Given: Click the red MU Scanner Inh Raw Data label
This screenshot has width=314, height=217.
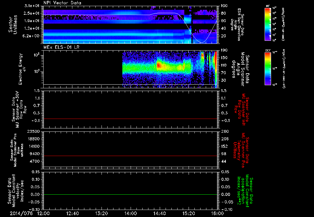Looking at the screenshot, I should pyautogui.click(x=241, y=109).
